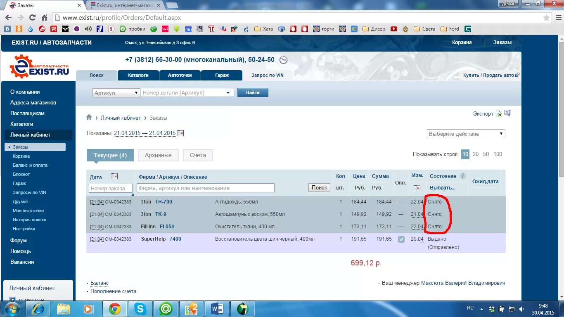Open manager Максюта Валерий Владимирович link

[x=463, y=283]
